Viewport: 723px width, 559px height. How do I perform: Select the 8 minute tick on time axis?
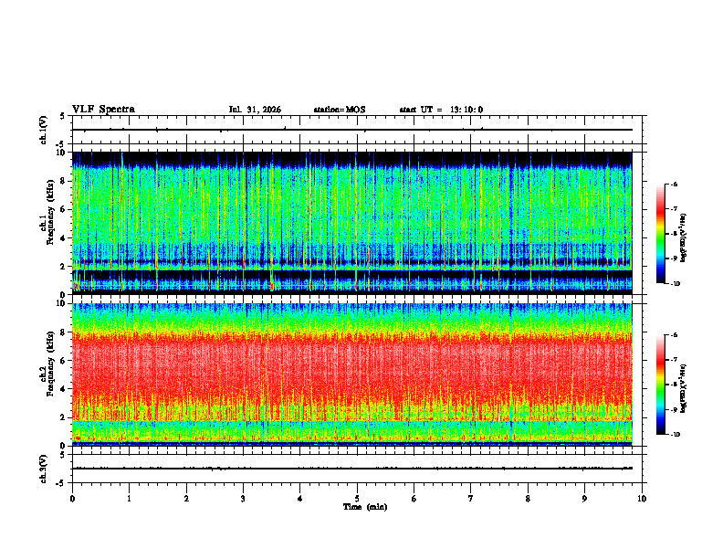528,499
